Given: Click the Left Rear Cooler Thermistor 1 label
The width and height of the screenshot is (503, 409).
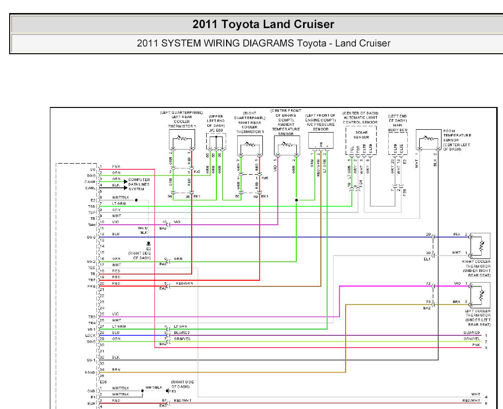Looking at the screenshot, I should (x=182, y=120).
